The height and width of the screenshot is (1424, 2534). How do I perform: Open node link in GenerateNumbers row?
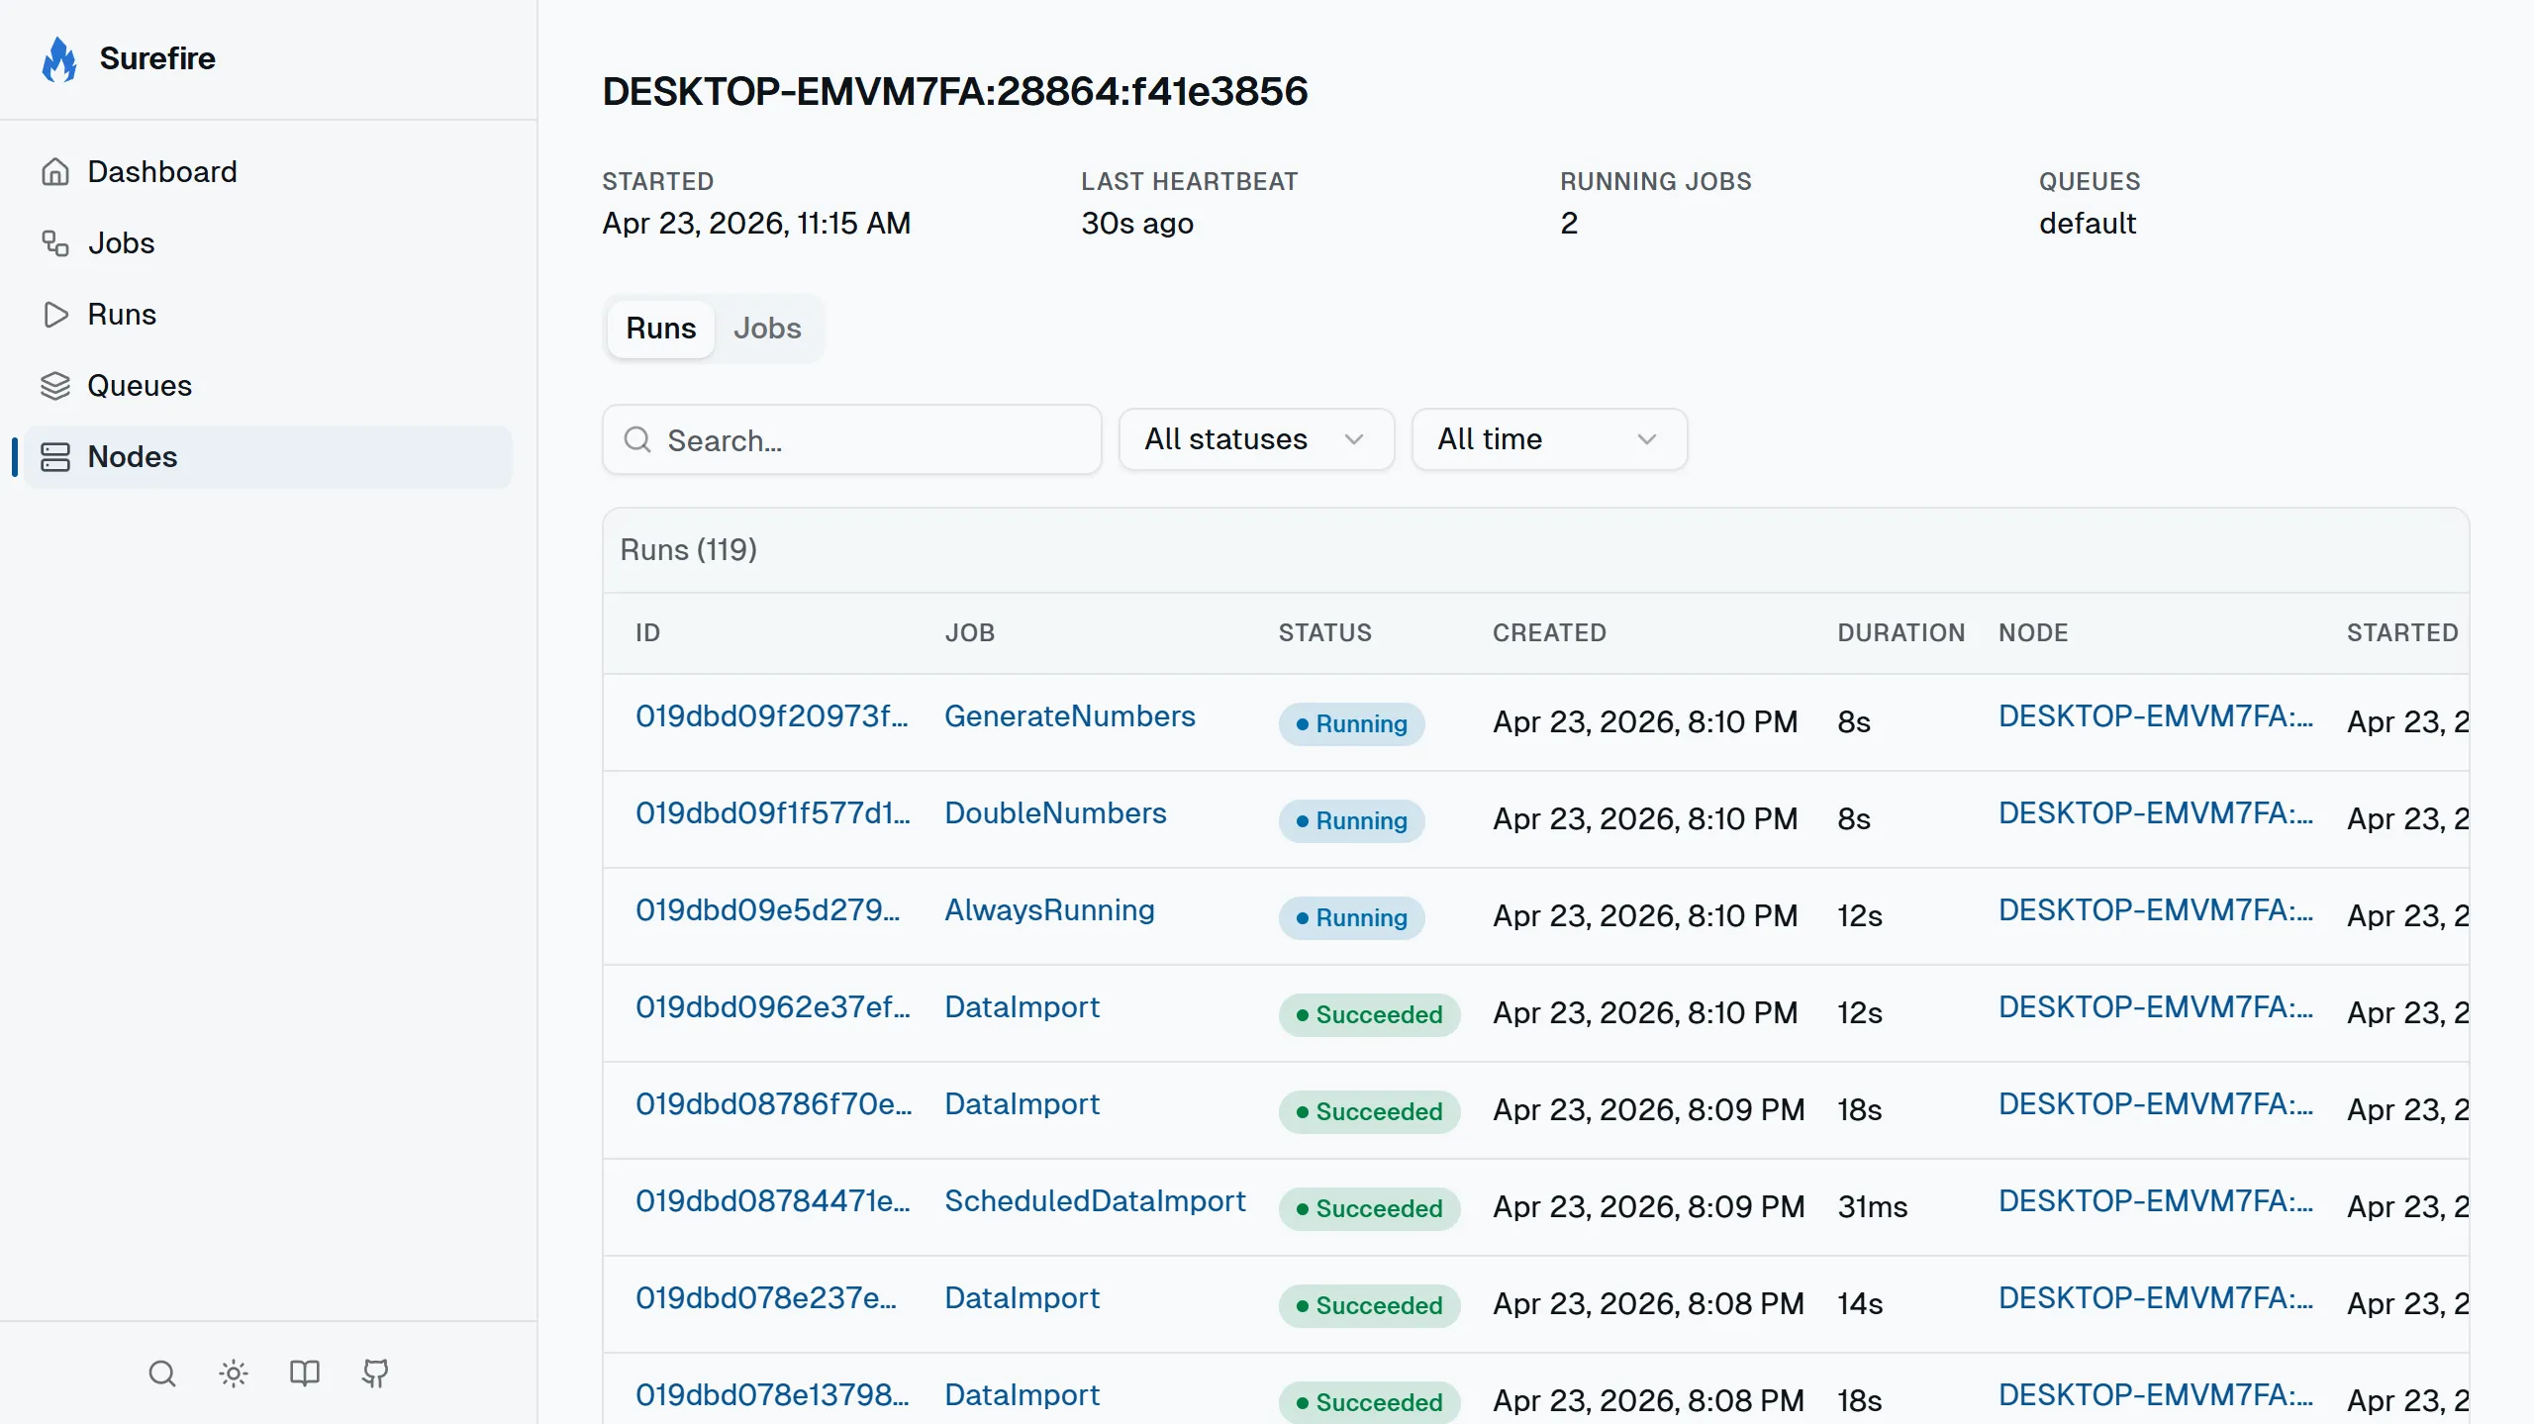[2156, 716]
